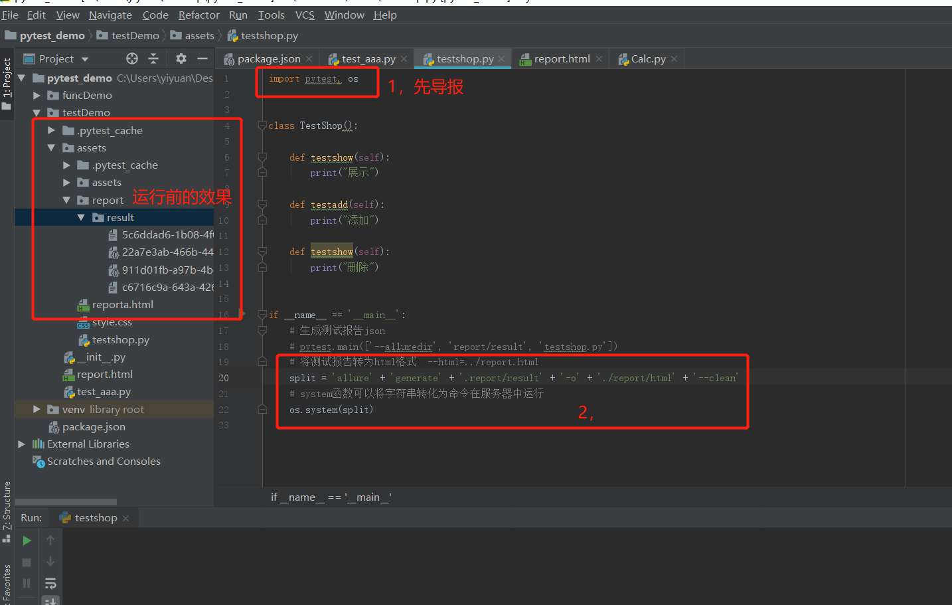Close the testshop Run tab

coord(126,518)
